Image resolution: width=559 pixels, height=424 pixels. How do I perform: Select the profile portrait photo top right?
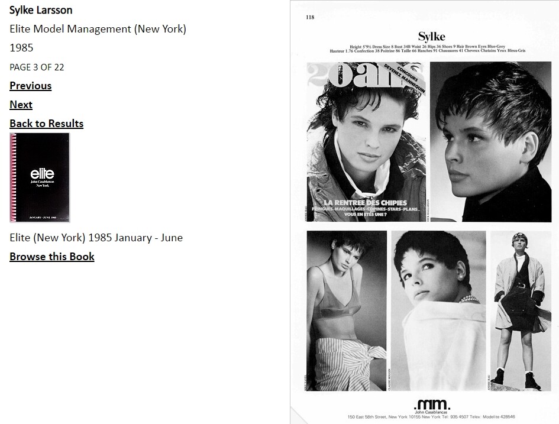point(490,142)
